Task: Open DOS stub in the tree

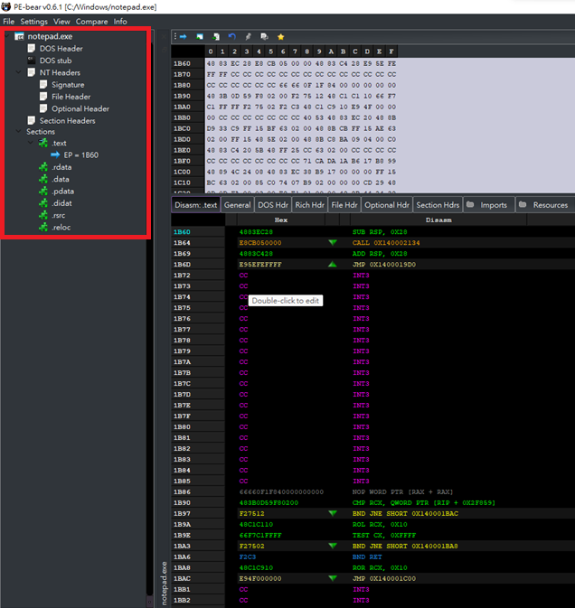Action: pos(55,61)
